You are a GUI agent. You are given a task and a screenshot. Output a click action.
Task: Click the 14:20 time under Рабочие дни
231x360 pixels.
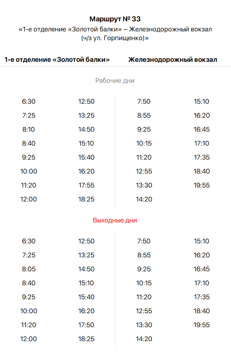point(144,199)
